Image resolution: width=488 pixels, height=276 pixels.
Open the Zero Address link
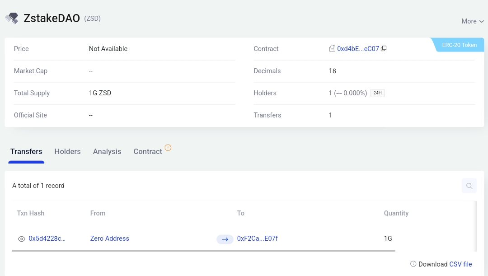[x=109, y=239]
